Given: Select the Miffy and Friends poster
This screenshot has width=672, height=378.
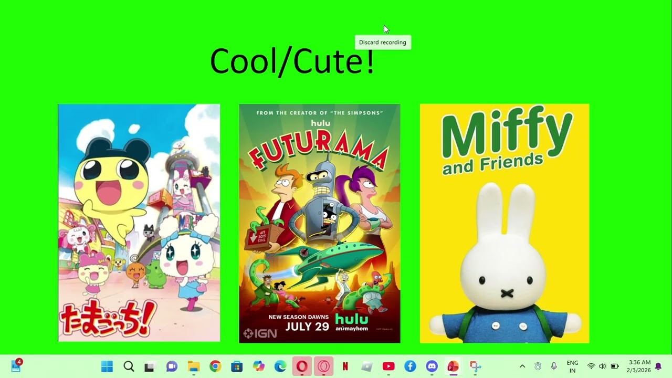Looking at the screenshot, I should 505,223.
